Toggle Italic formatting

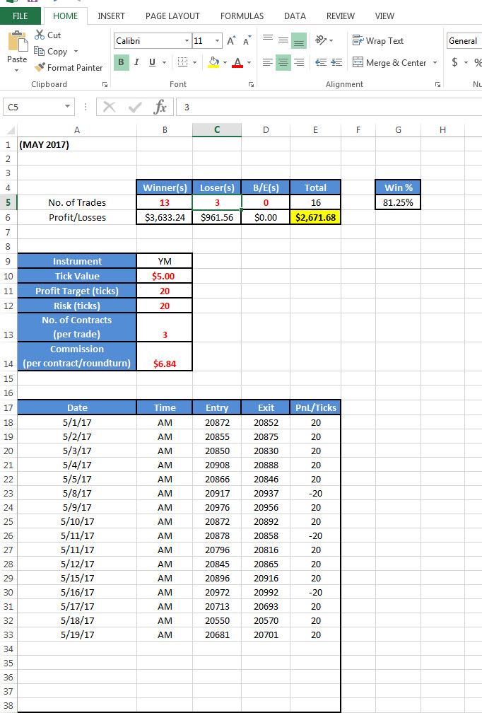tap(136, 62)
